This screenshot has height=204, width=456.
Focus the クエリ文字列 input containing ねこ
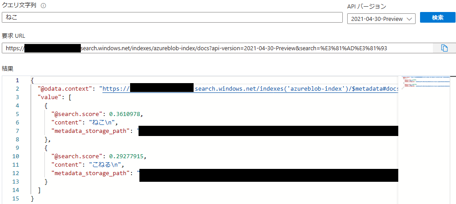[x=172, y=17]
